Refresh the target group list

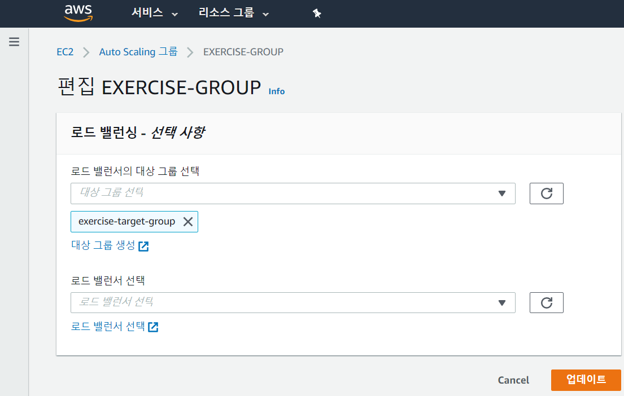tap(546, 193)
